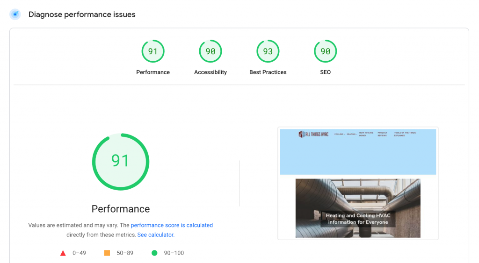Click the All Things HVAC logo in the preview
This screenshot has width=479, height=263.
[313, 135]
